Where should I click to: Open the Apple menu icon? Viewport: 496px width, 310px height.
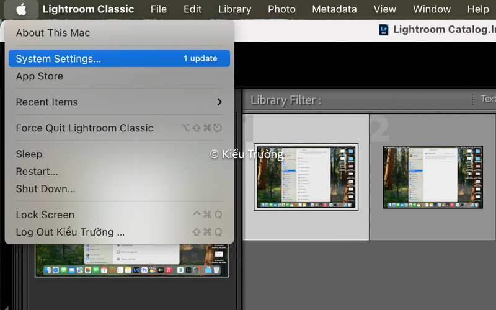pyautogui.click(x=21, y=9)
